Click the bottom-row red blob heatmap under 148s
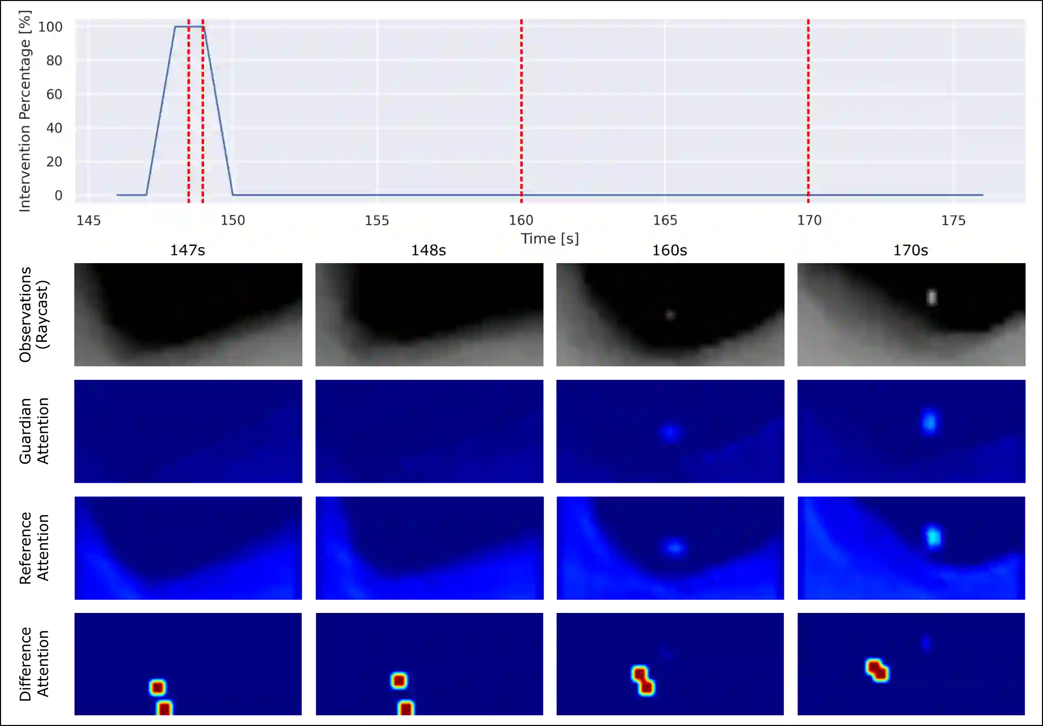This screenshot has height=726, width=1043. (429, 664)
